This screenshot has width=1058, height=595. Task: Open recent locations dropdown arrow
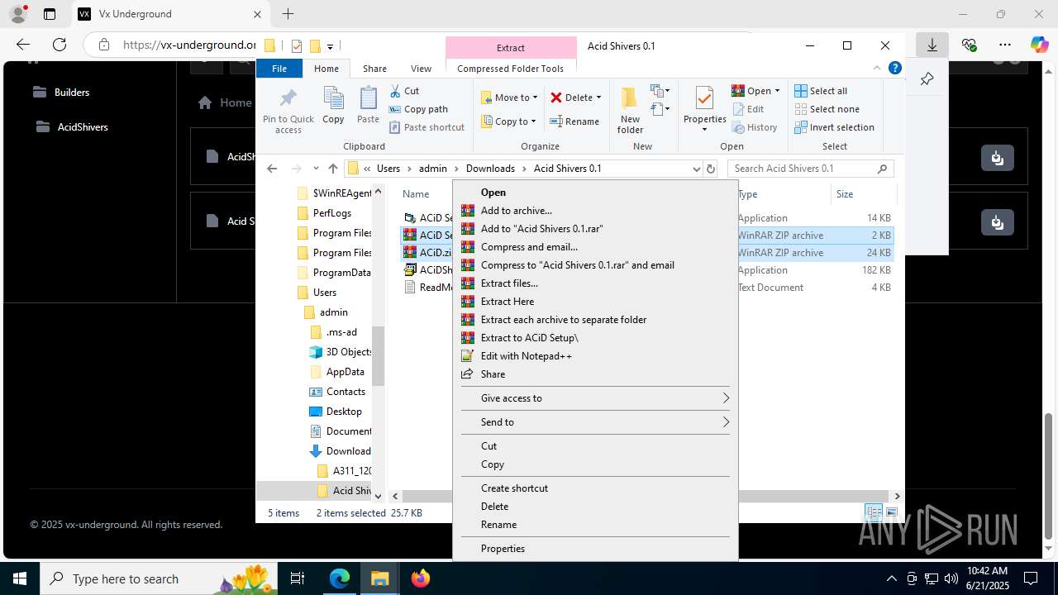pyautogui.click(x=316, y=169)
